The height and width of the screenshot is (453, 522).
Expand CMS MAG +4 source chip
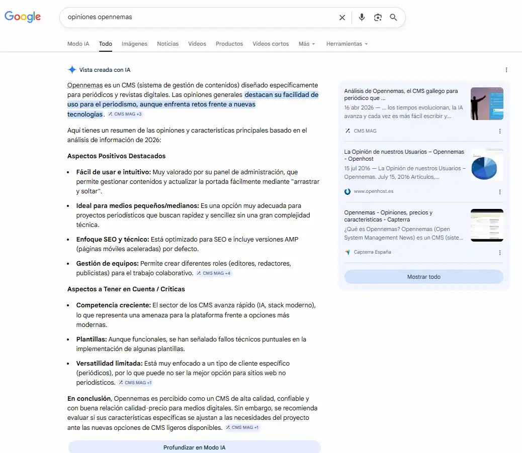point(214,274)
